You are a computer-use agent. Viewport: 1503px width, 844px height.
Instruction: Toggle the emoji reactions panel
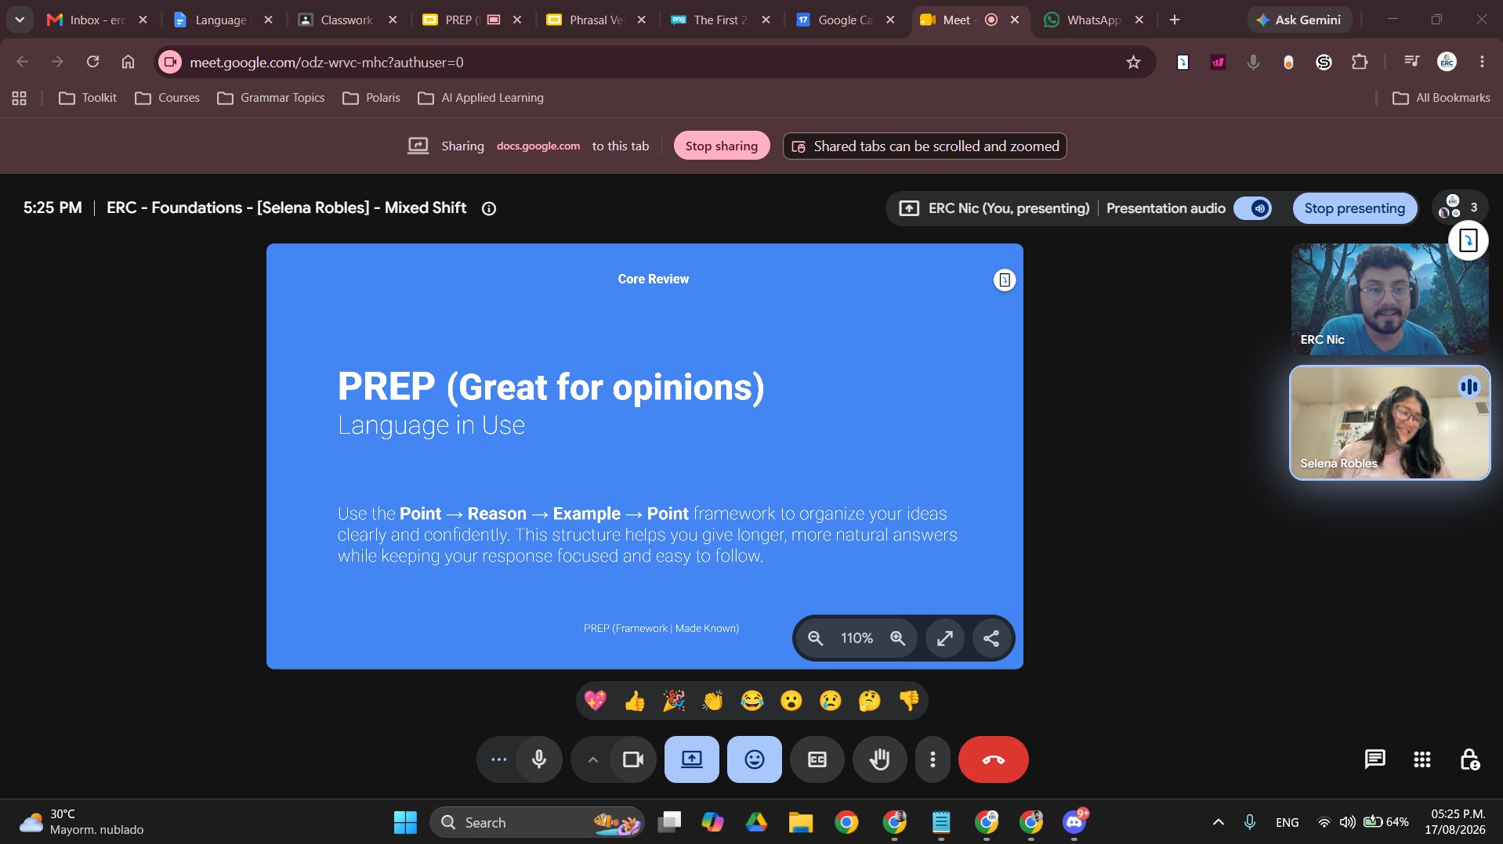pos(755,759)
